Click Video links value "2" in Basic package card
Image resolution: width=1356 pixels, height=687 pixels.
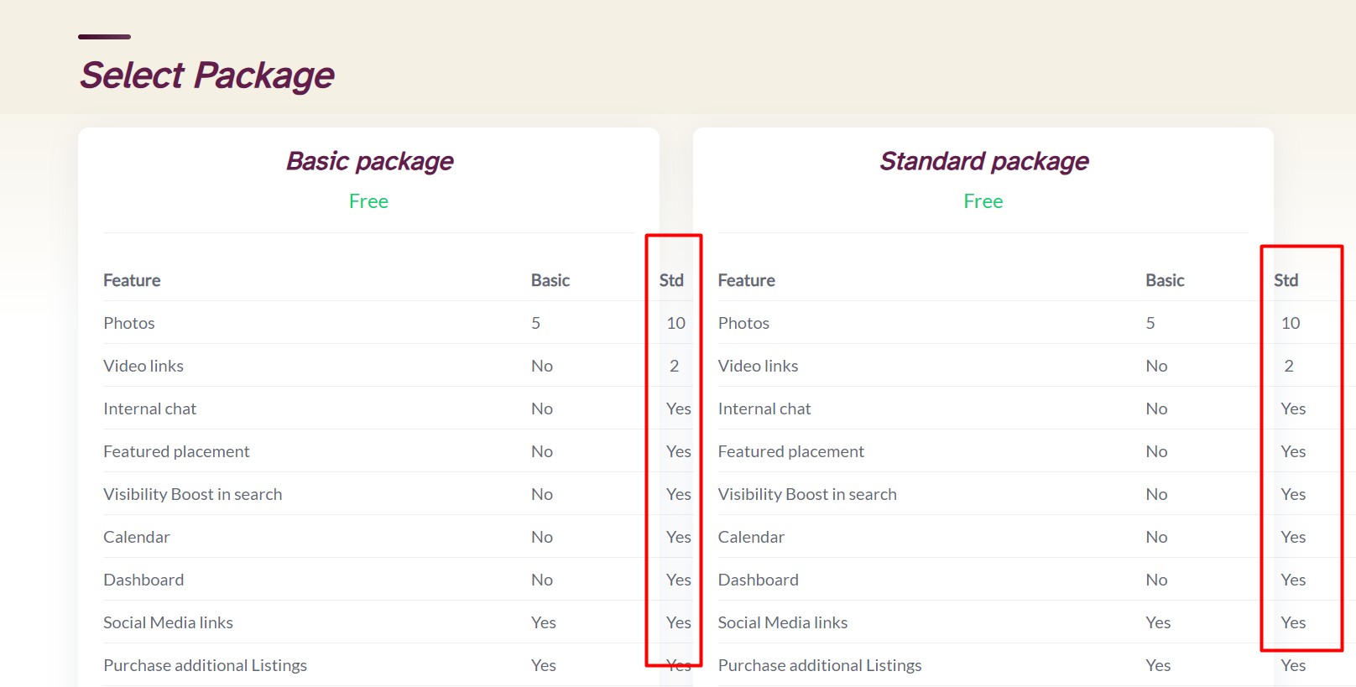coord(674,366)
